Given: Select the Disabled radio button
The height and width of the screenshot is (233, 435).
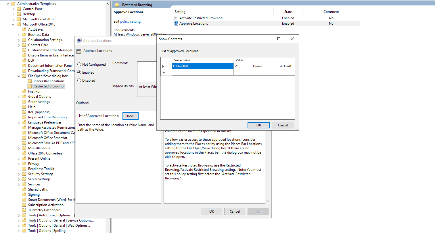Looking at the screenshot, I should (x=79, y=80).
